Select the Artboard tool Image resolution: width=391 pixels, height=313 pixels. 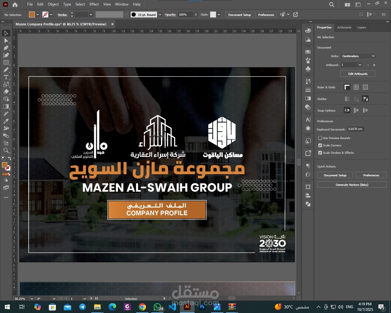(6, 143)
